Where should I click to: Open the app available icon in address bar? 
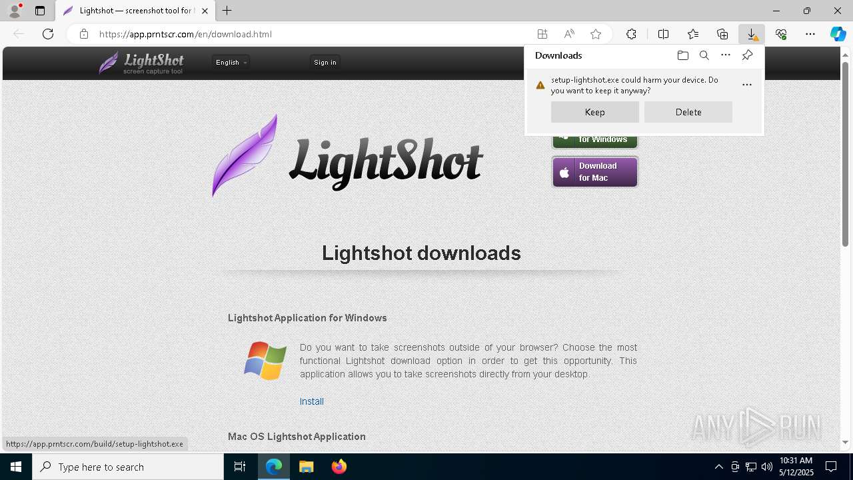542,34
